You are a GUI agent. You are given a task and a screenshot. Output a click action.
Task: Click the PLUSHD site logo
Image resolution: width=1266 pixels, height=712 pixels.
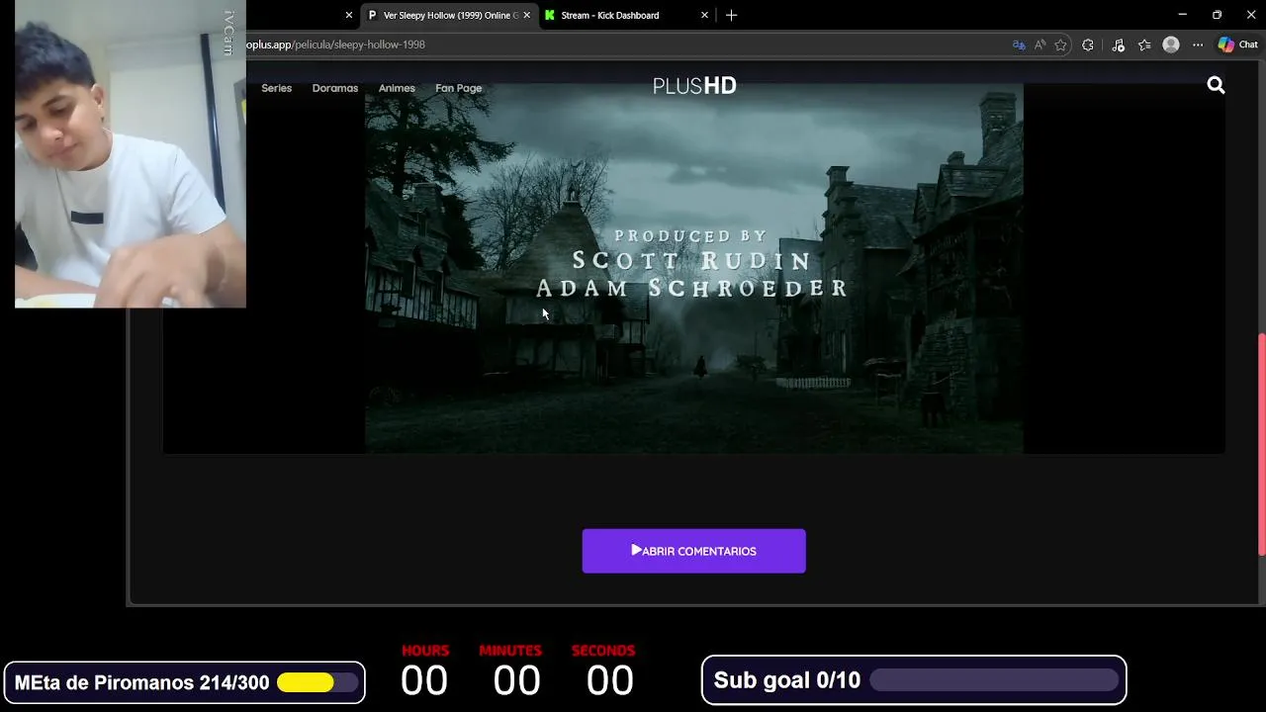click(x=694, y=86)
